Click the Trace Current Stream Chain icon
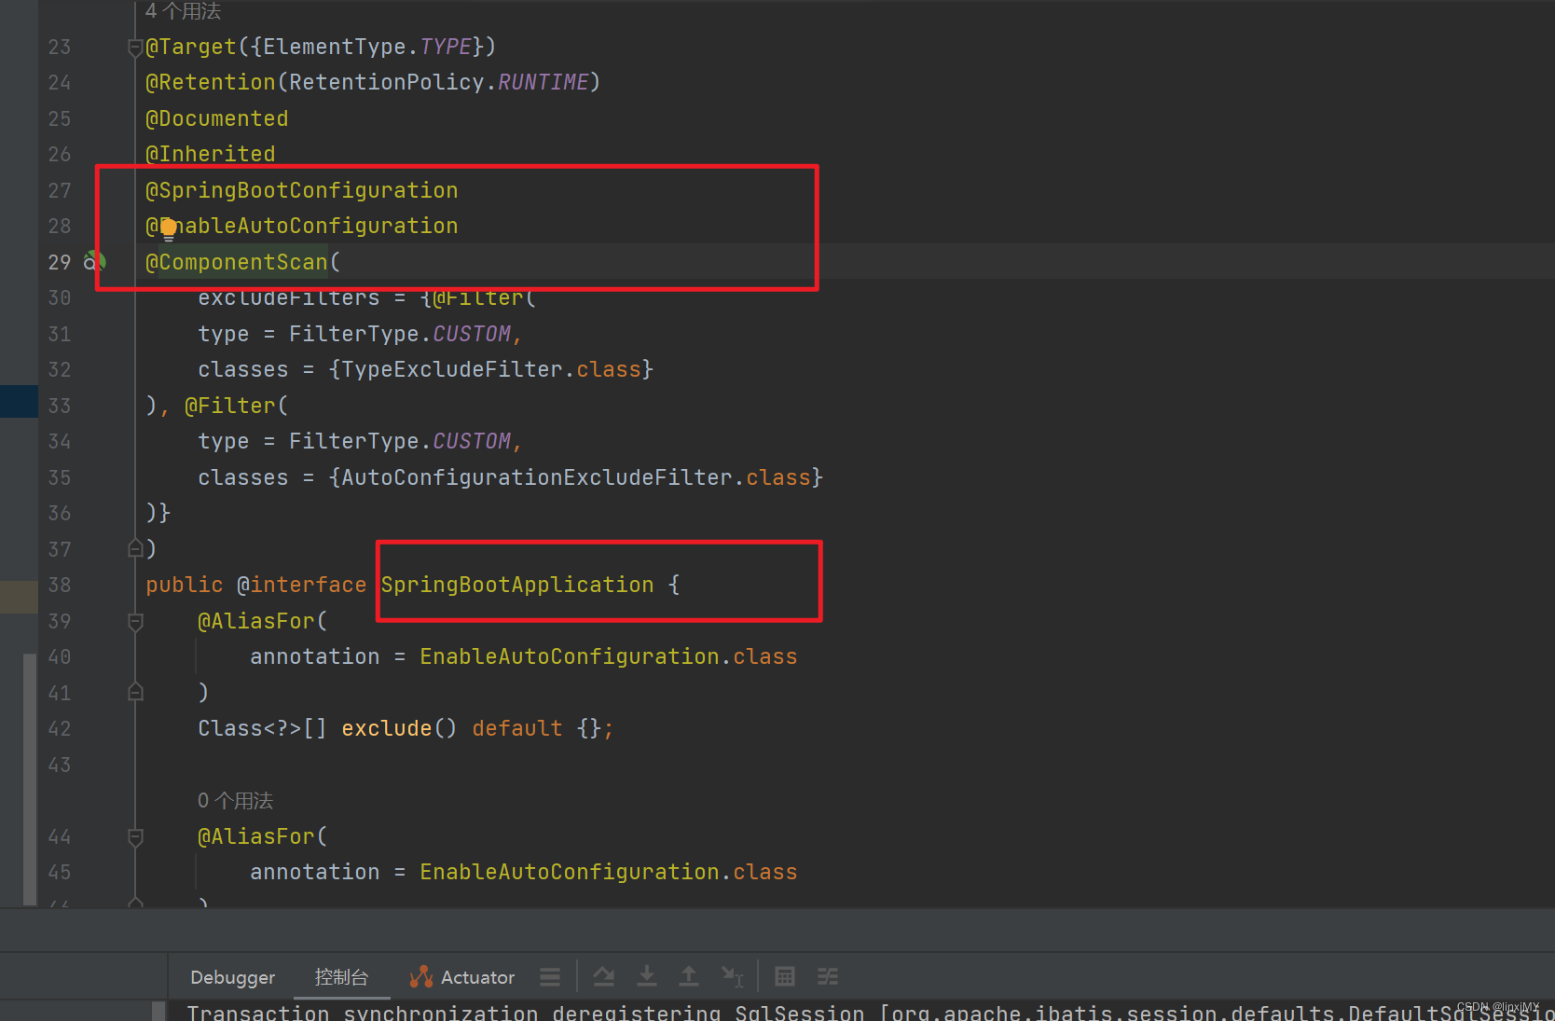 tap(828, 976)
